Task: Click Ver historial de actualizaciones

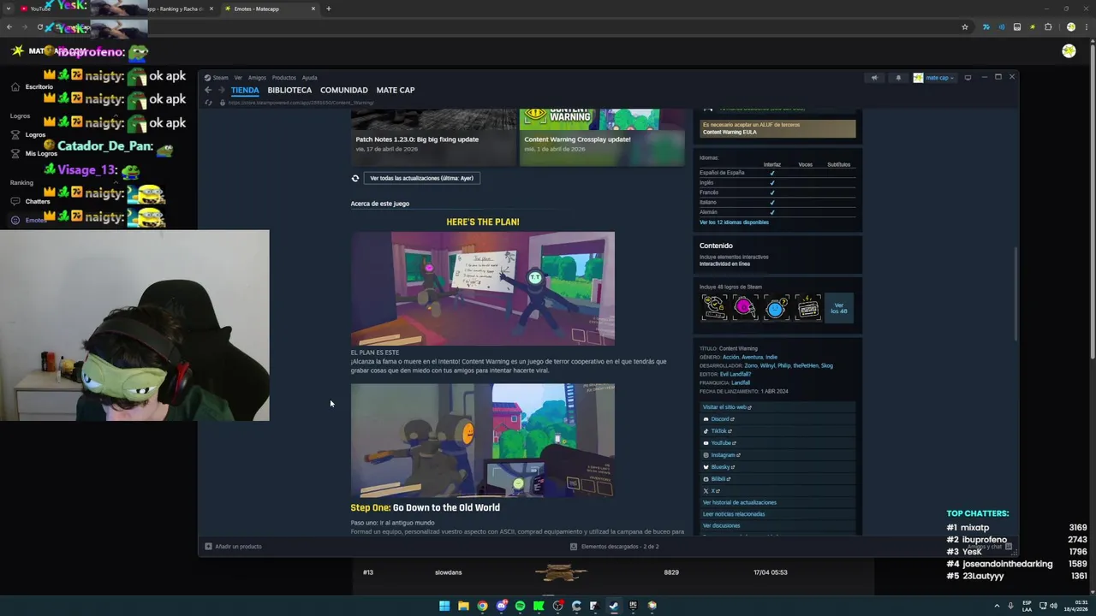Action: click(740, 502)
